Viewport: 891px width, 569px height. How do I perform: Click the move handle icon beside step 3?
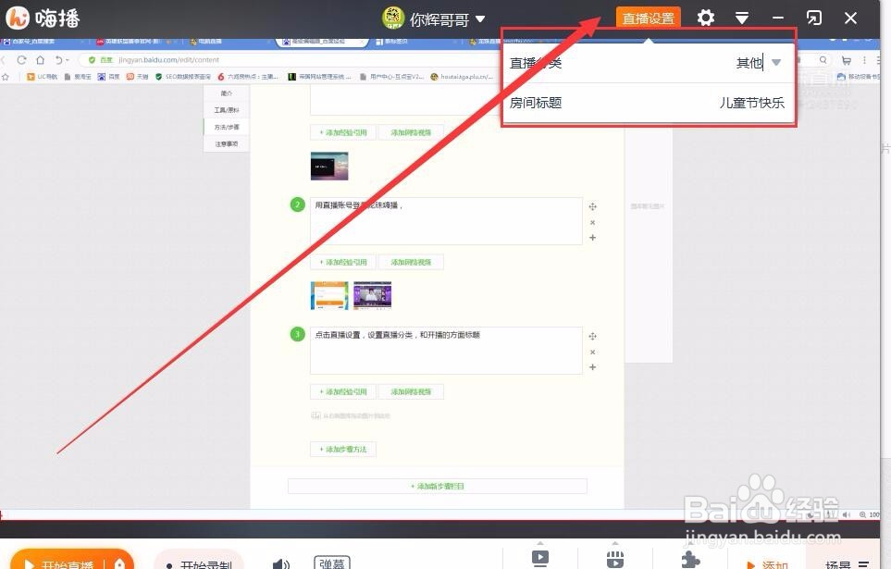[593, 336]
